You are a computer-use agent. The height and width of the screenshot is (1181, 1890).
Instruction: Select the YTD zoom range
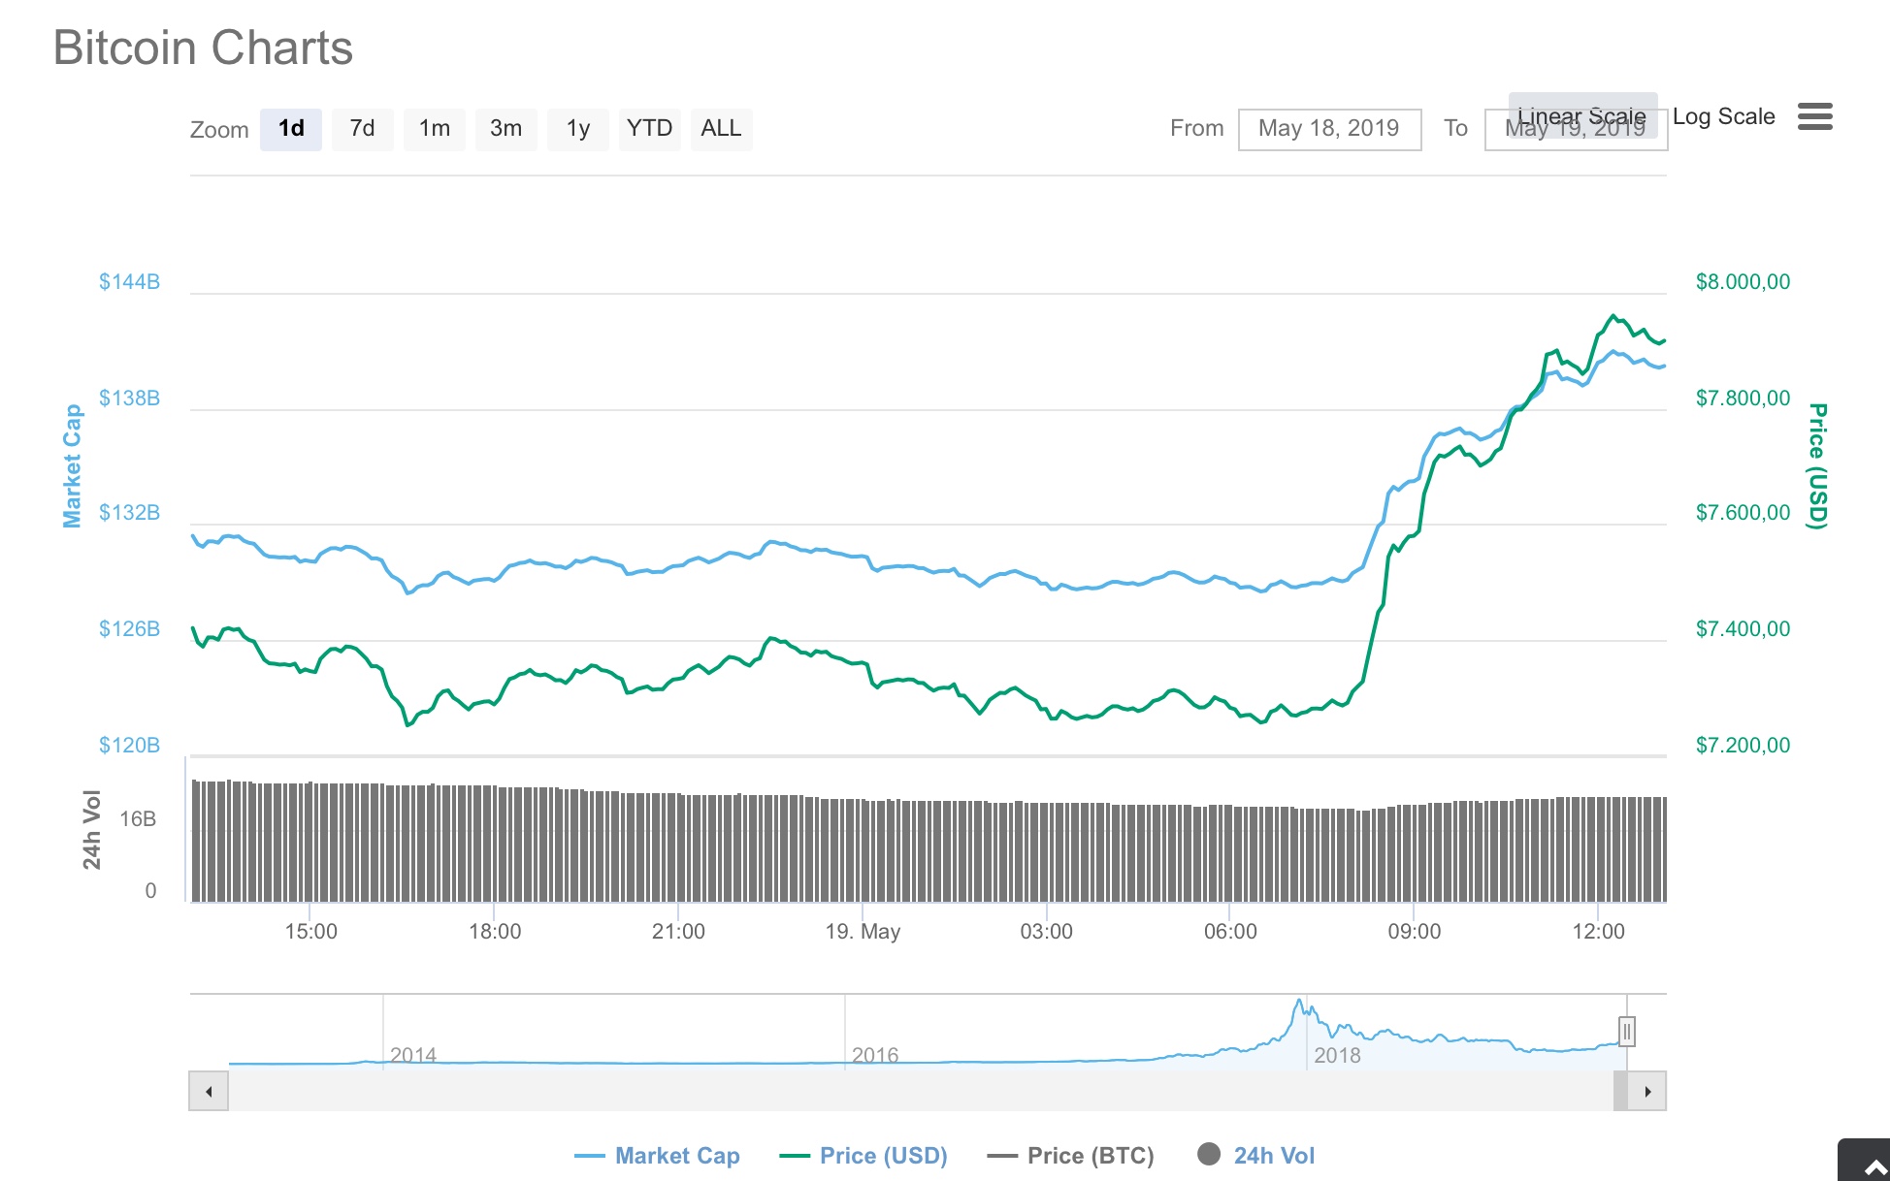649,129
